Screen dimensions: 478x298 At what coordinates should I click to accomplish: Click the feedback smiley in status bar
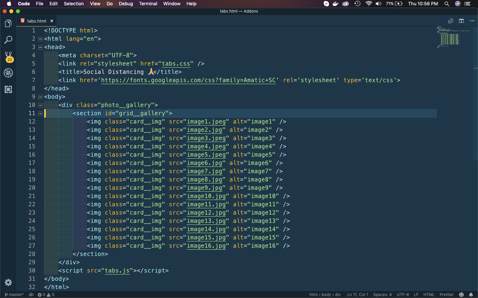[x=461, y=294]
